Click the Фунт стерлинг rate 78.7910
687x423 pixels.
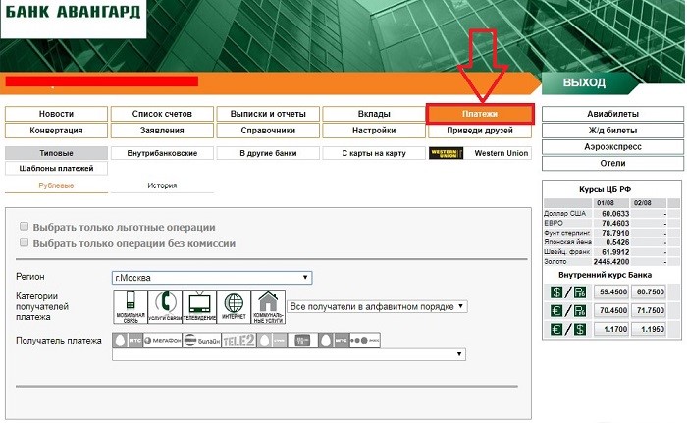tap(615, 233)
